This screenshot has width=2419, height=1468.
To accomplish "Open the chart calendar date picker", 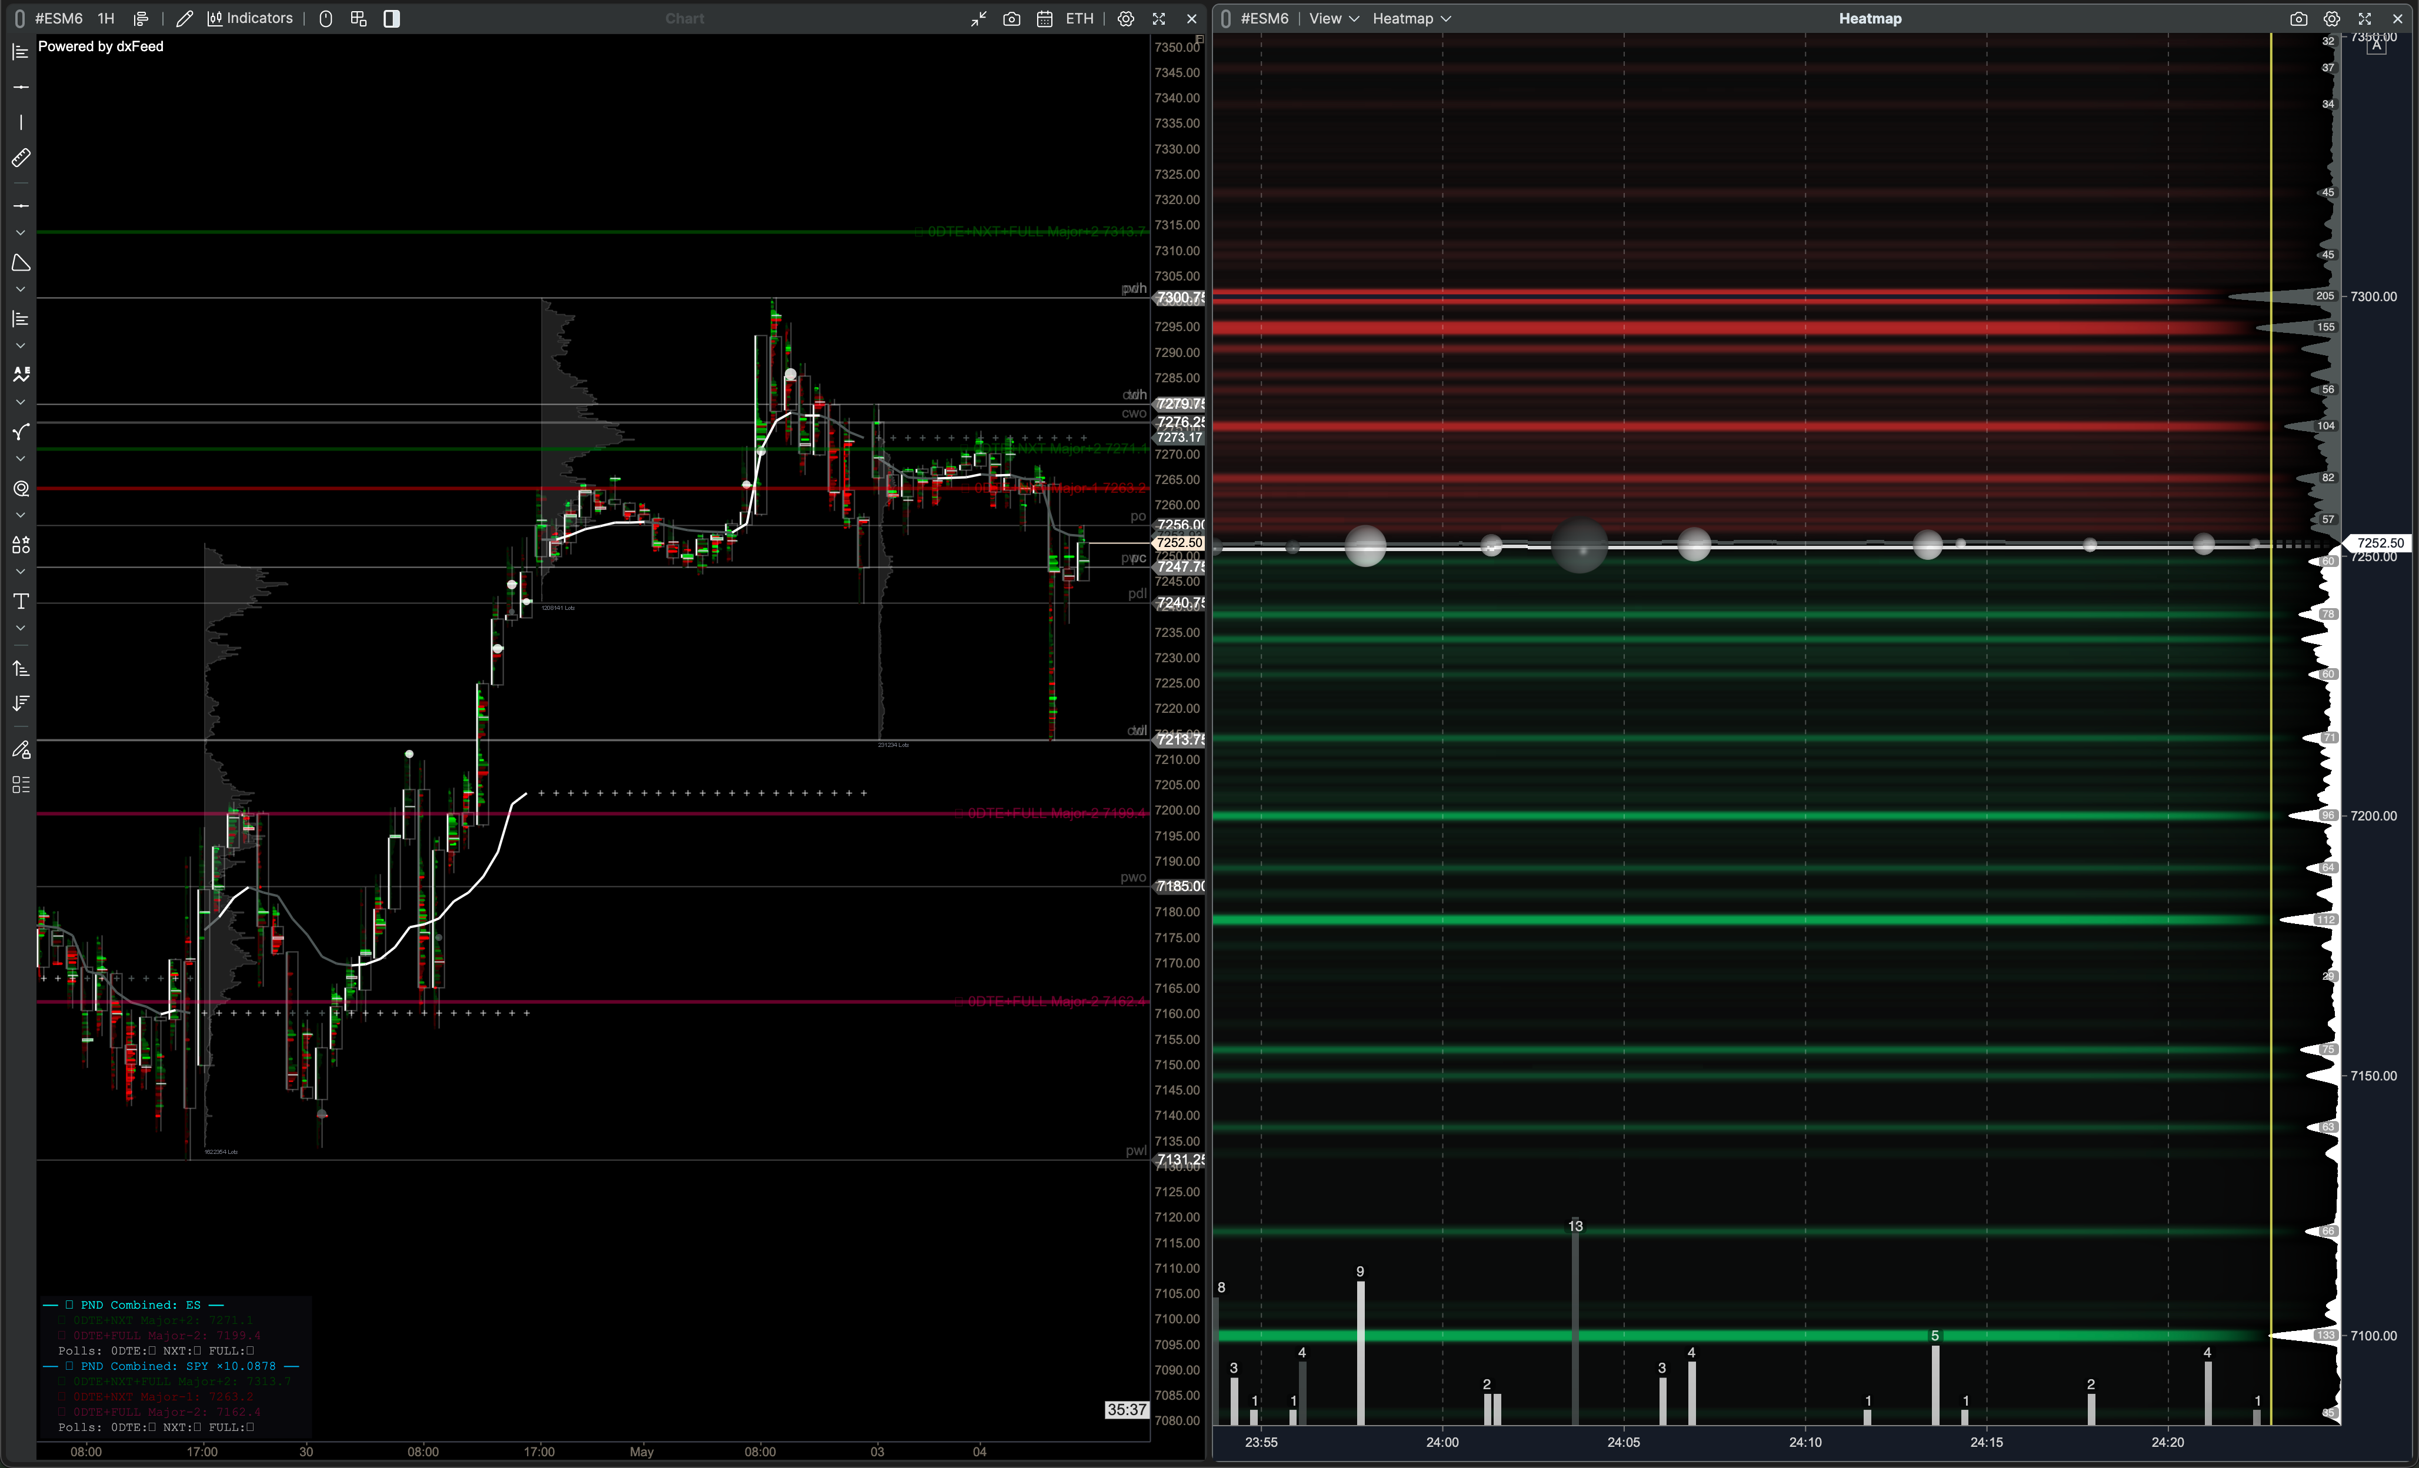I will point(1045,19).
